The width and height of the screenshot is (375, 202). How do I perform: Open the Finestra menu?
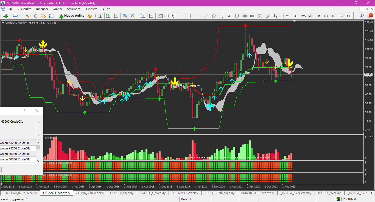(x=92, y=9)
